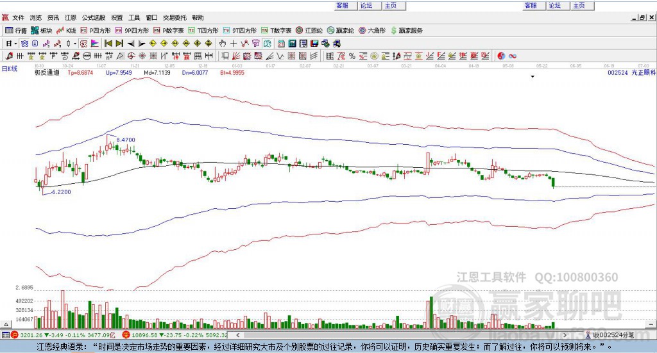Screen dimensions: 657x353
Task: Click the 日K线 label
Action: 10,69
